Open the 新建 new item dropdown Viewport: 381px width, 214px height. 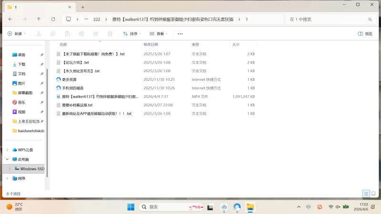17,34
